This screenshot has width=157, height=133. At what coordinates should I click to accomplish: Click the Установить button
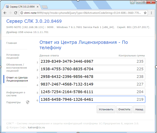pyautogui.click(x=106, y=109)
